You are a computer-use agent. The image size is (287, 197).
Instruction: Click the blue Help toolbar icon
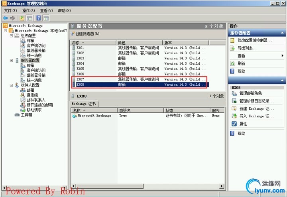39,18
